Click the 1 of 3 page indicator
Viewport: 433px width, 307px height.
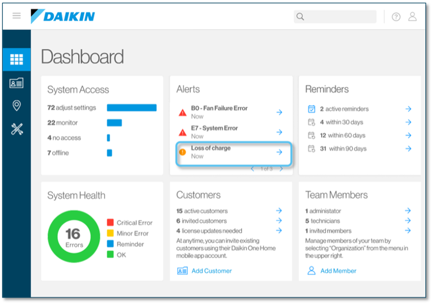coord(267,169)
